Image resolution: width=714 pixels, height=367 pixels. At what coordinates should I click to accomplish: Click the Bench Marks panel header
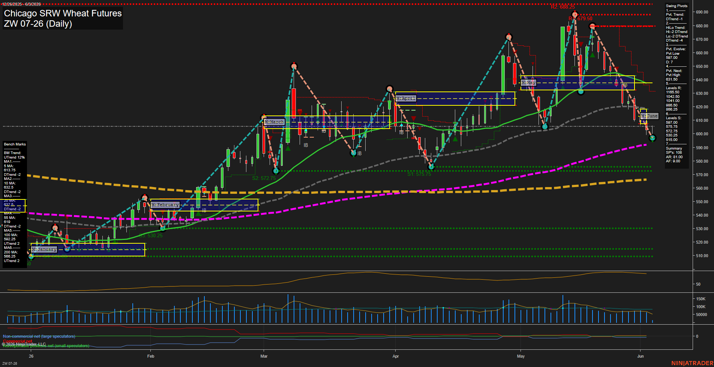[x=15, y=144]
